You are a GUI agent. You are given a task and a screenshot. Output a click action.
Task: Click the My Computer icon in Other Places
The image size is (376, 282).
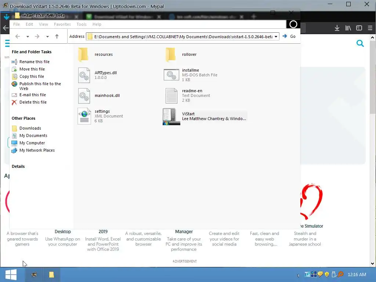click(x=14, y=143)
